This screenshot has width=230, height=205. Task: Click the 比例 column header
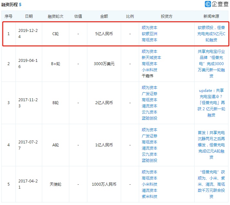click(x=130, y=16)
